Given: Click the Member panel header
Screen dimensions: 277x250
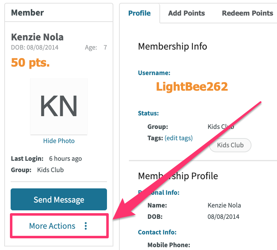Looking at the screenshot, I should (x=59, y=12).
